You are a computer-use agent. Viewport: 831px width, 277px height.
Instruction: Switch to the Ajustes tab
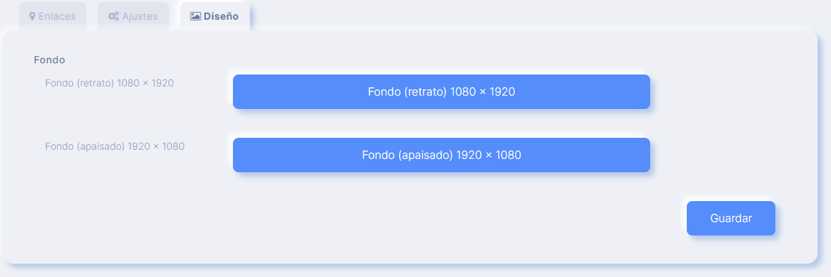tap(133, 16)
